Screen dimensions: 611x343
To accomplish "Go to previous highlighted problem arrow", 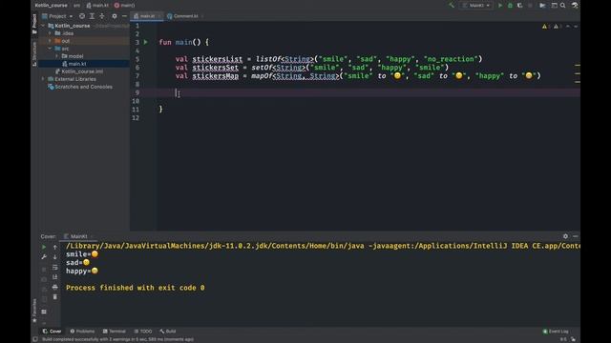I will (568, 27).
